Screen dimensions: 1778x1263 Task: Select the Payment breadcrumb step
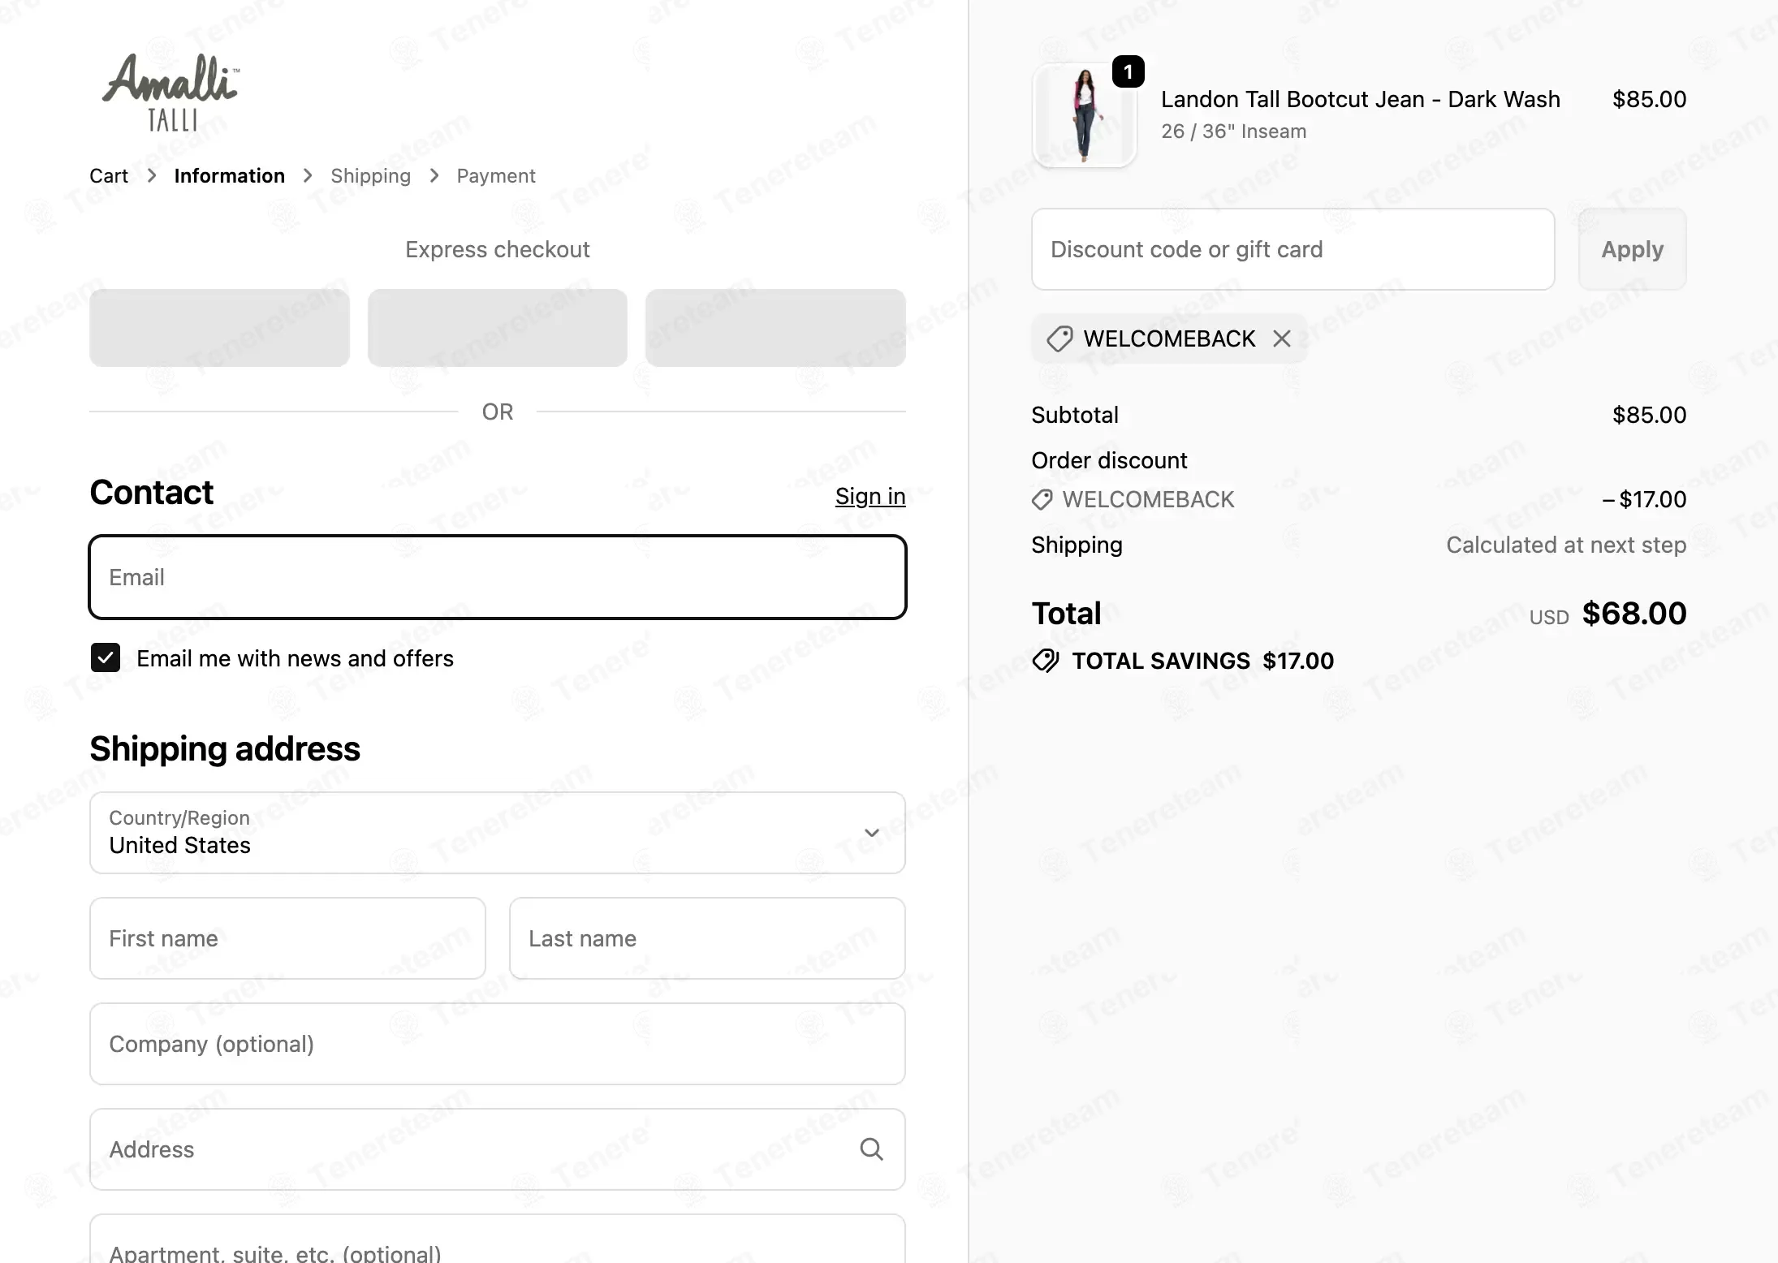(496, 176)
